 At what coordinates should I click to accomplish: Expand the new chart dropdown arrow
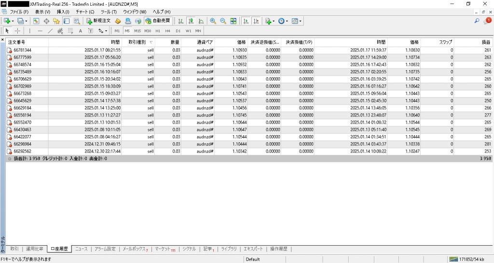point(13,21)
